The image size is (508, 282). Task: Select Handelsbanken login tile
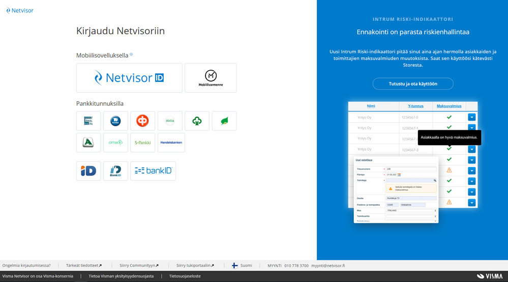(x=171, y=143)
